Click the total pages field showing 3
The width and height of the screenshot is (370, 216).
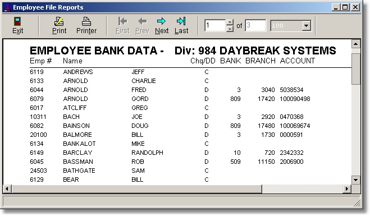coord(255,25)
